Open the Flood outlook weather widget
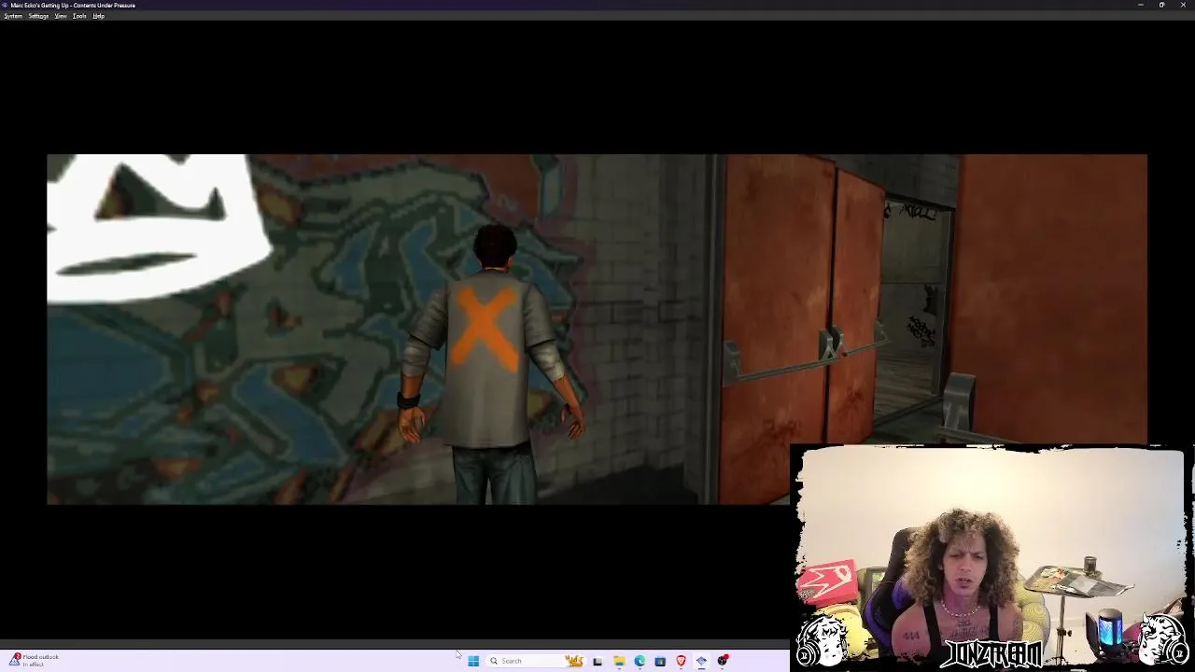This screenshot has width=1195, height=672. click(x=35, y=660)
